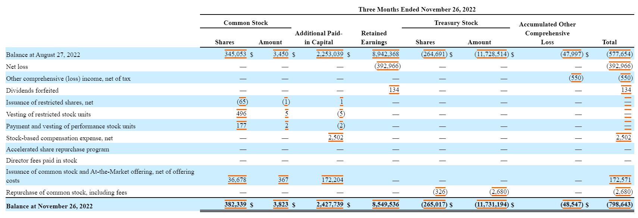Click the 'Accumulated Other Comprehensive Loss' header

pos(547,33)
